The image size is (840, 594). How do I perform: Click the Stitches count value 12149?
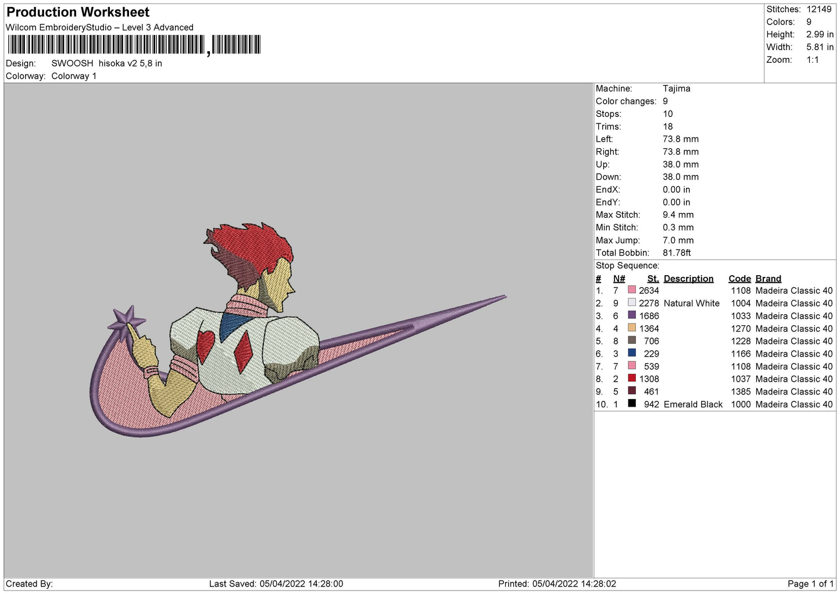(x=818, y=9)
